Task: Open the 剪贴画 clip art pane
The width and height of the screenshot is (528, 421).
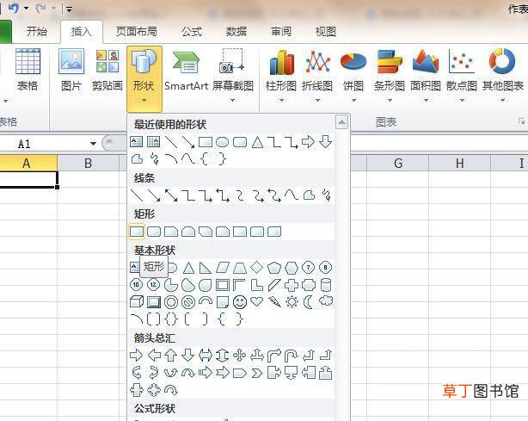Action: [107, 70]
